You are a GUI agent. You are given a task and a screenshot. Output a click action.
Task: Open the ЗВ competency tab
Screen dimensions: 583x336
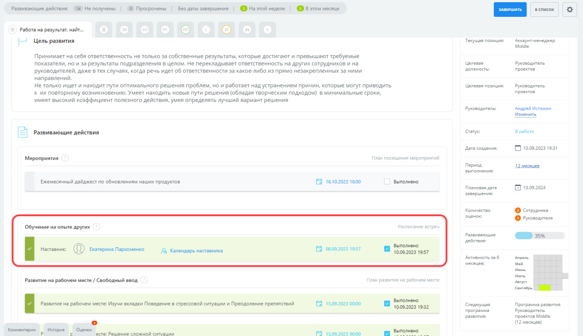[x=124, y=30]
